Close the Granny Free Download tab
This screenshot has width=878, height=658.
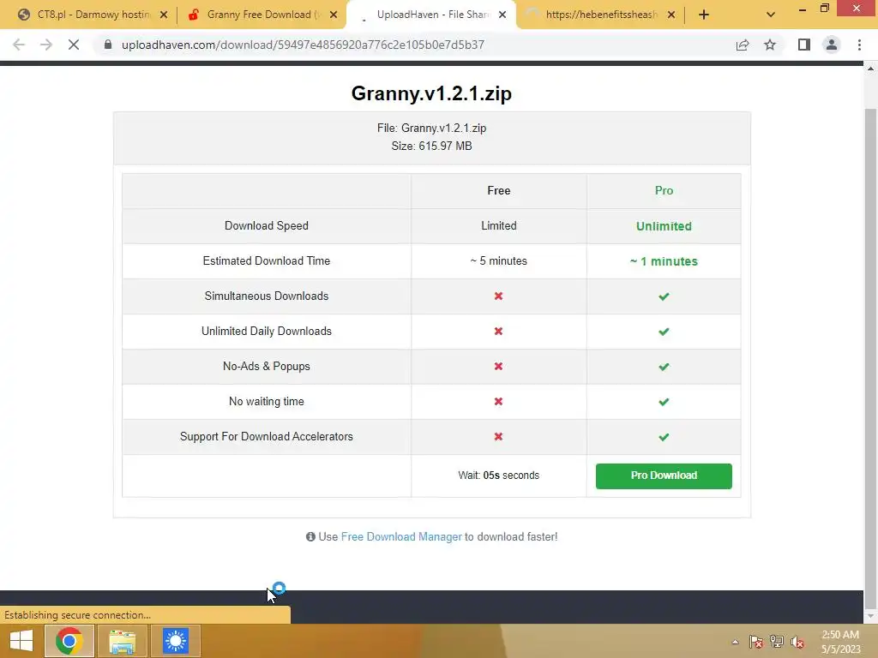(x=334, y=15)
